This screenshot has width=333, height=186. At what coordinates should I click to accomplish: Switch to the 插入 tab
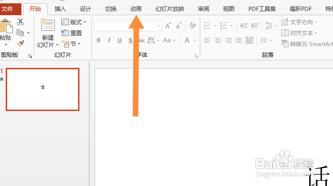click(x=60, y=9)
